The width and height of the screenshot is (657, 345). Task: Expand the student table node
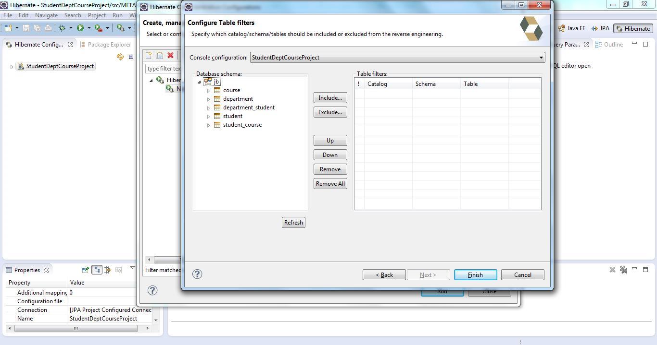[209, 117]
